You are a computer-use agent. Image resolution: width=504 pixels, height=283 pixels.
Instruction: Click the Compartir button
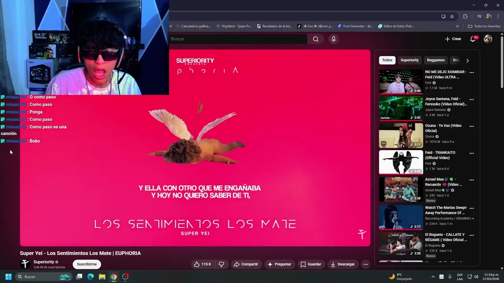(x=246, y=264)
